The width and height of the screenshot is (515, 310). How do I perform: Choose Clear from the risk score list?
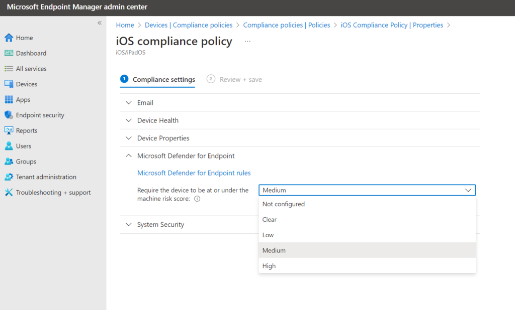point(367,220)
